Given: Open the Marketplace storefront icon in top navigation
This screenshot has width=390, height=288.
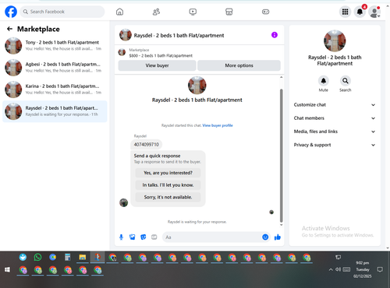Looking at the screenshot, I should [x=229, y=12].
